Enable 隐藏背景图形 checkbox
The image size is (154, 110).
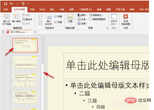[90, 19]
